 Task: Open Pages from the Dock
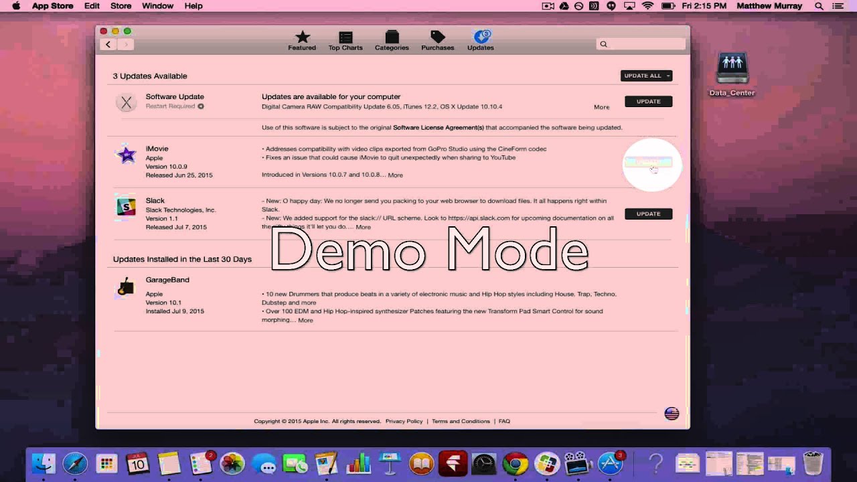coord(327,463)
